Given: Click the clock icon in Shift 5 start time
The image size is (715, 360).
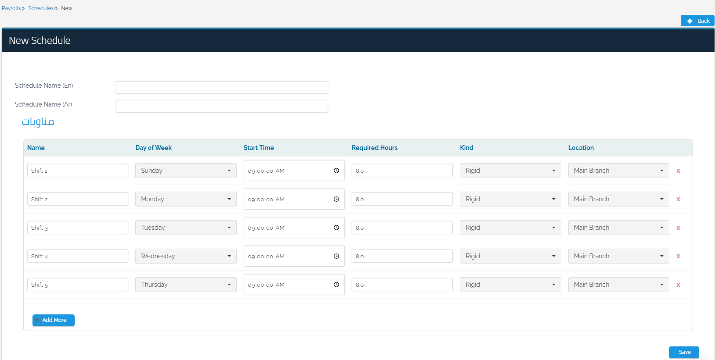Looking at the screenshot, I should pos(336,285).
